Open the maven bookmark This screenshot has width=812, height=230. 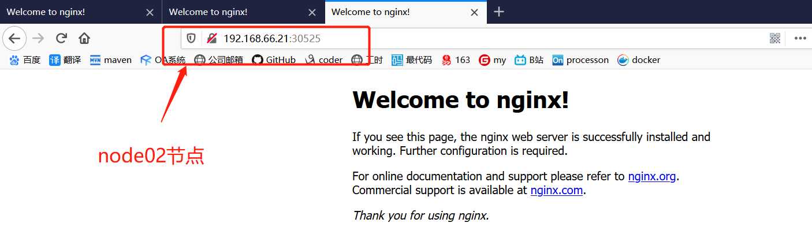coord(111,60)
